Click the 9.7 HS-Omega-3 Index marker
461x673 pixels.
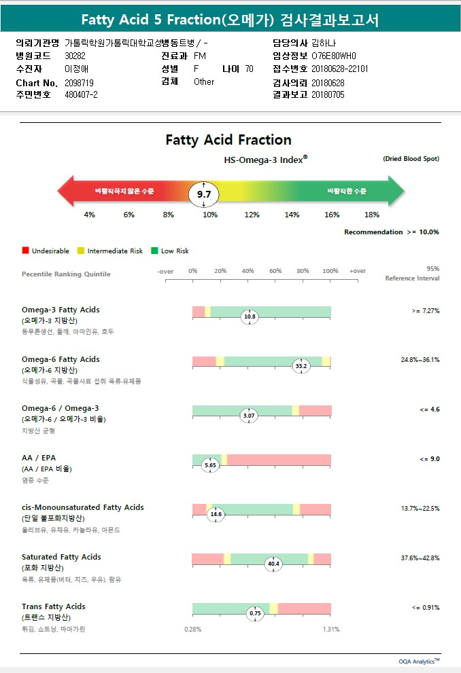[x=204, y=194]
